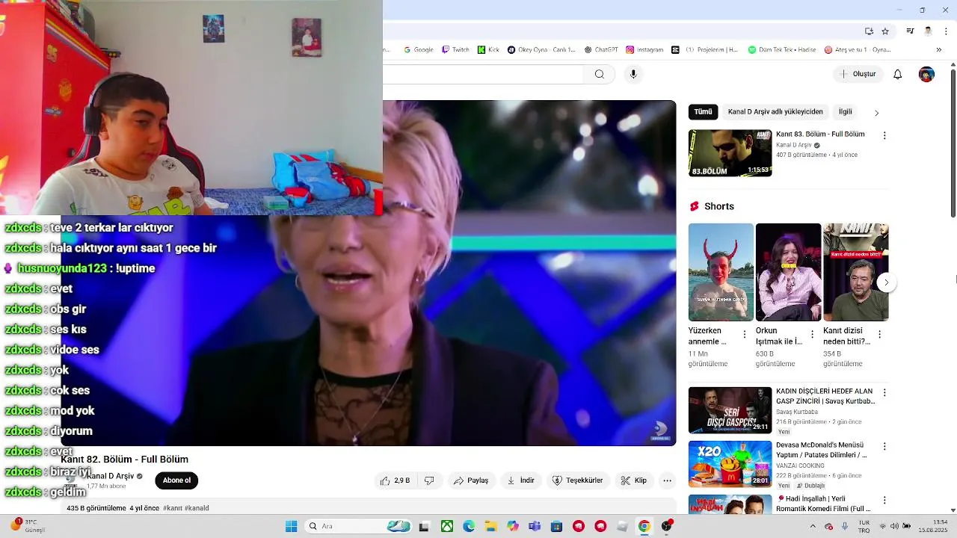Open File Explorer from the taskbar

[x=490, y=526]
